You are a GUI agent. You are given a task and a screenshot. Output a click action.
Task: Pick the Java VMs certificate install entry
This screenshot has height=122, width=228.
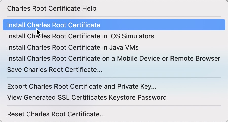coord(73,47)
